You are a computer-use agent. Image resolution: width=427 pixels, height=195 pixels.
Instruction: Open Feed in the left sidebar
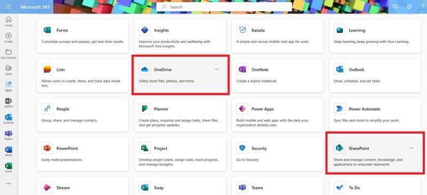pyautogui.click(x=9, y=70)
